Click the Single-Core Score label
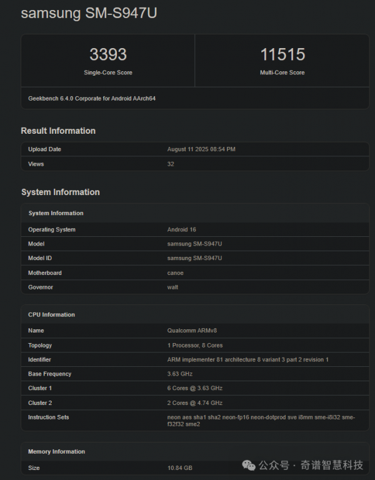 (x=108, y=72)
